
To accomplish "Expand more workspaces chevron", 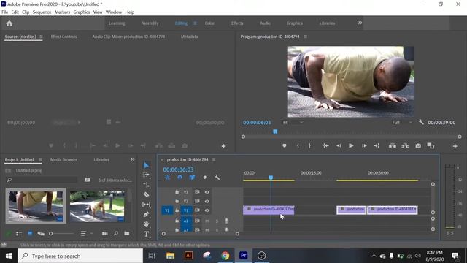I will (360, 23).
